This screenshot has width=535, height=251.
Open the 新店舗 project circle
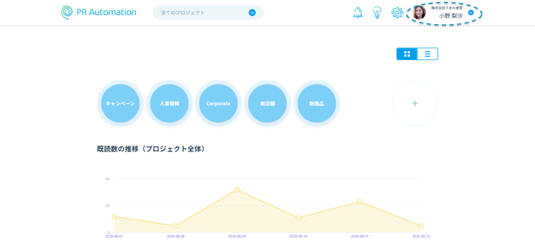267,104
